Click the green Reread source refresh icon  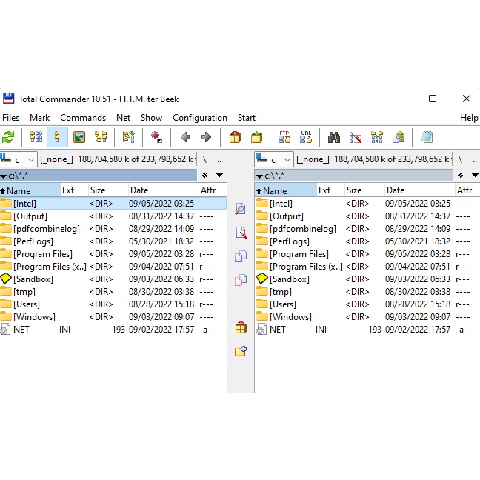pyautogui.click(x=9, y=137)
